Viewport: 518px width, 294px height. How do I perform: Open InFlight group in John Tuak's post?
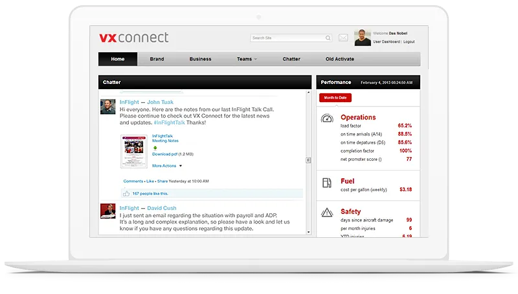(x=129, y=102)
